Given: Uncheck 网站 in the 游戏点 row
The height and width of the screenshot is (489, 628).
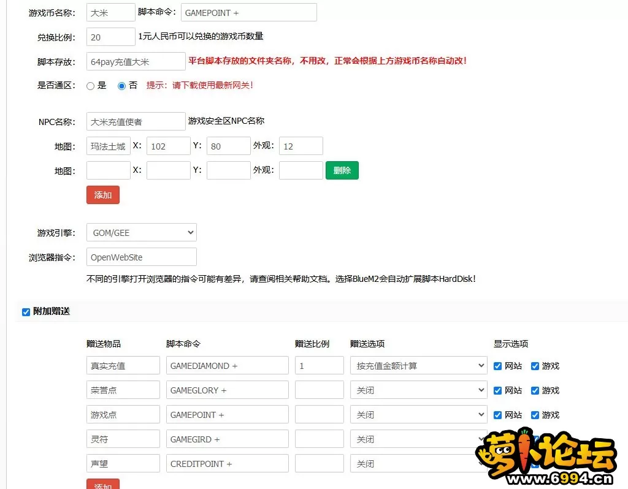Looking at the screenshot, I should pos(497,415).
